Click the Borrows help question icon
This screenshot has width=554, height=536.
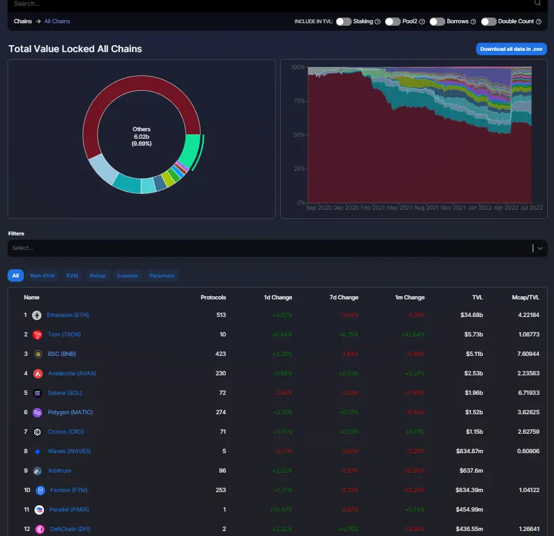[x=473, y=21]
